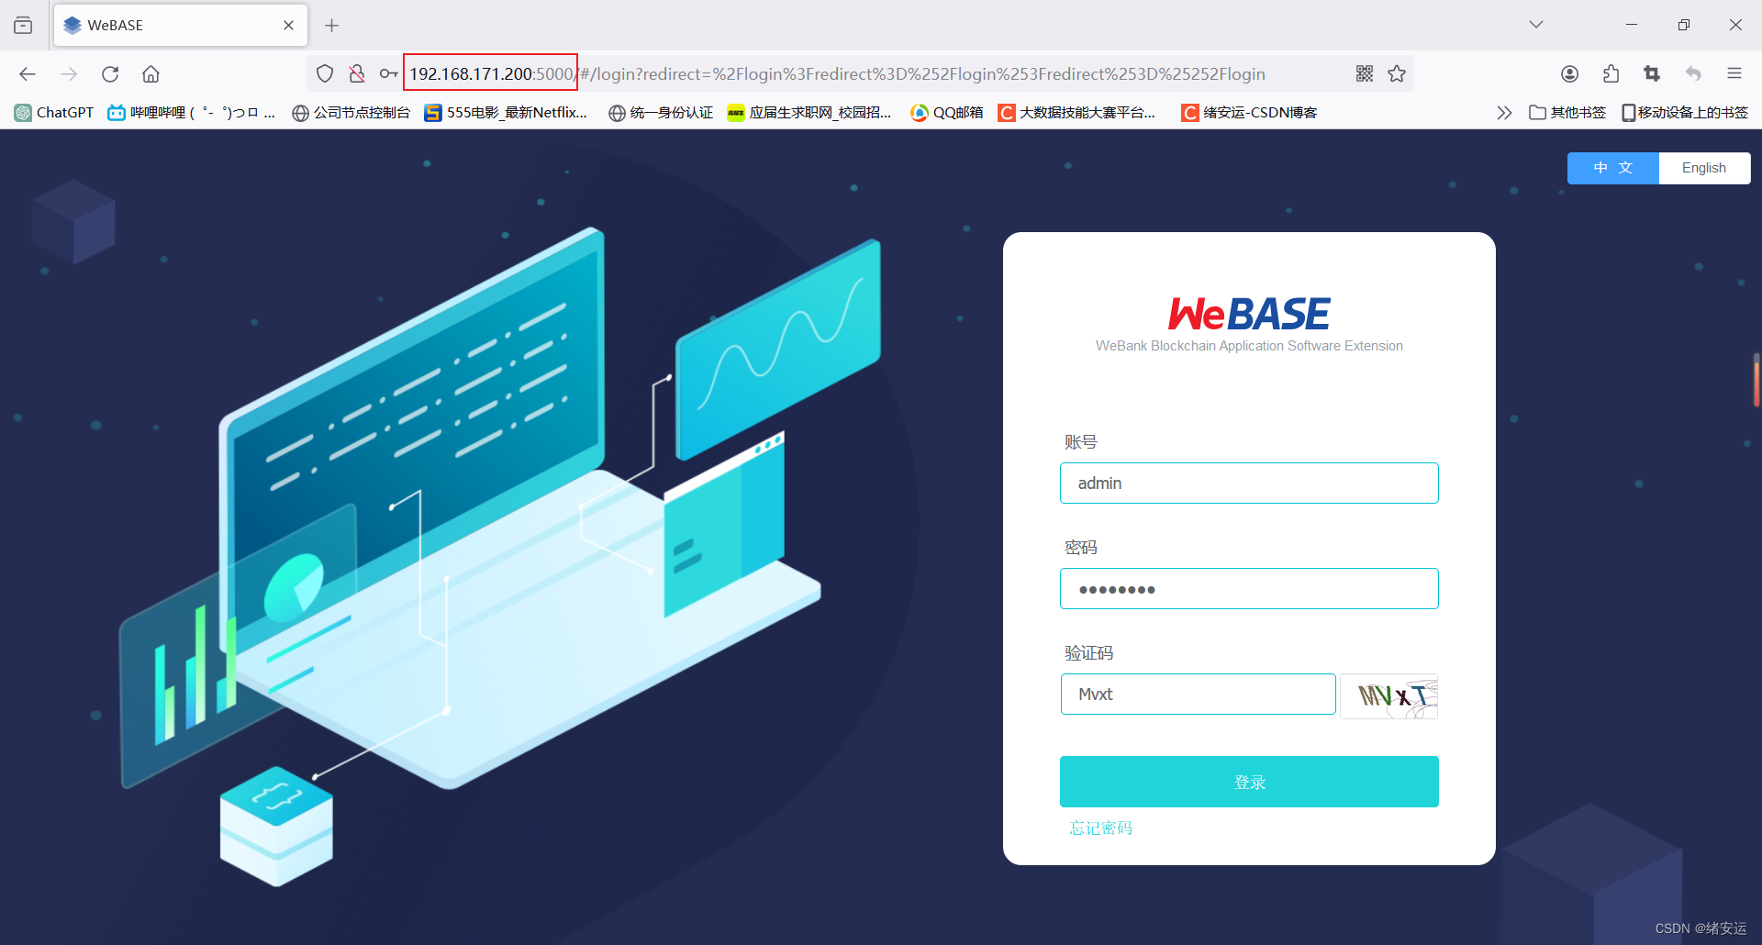Click the page vertical scrollbar
The image size is (1762, 945).
[1756, 380]
